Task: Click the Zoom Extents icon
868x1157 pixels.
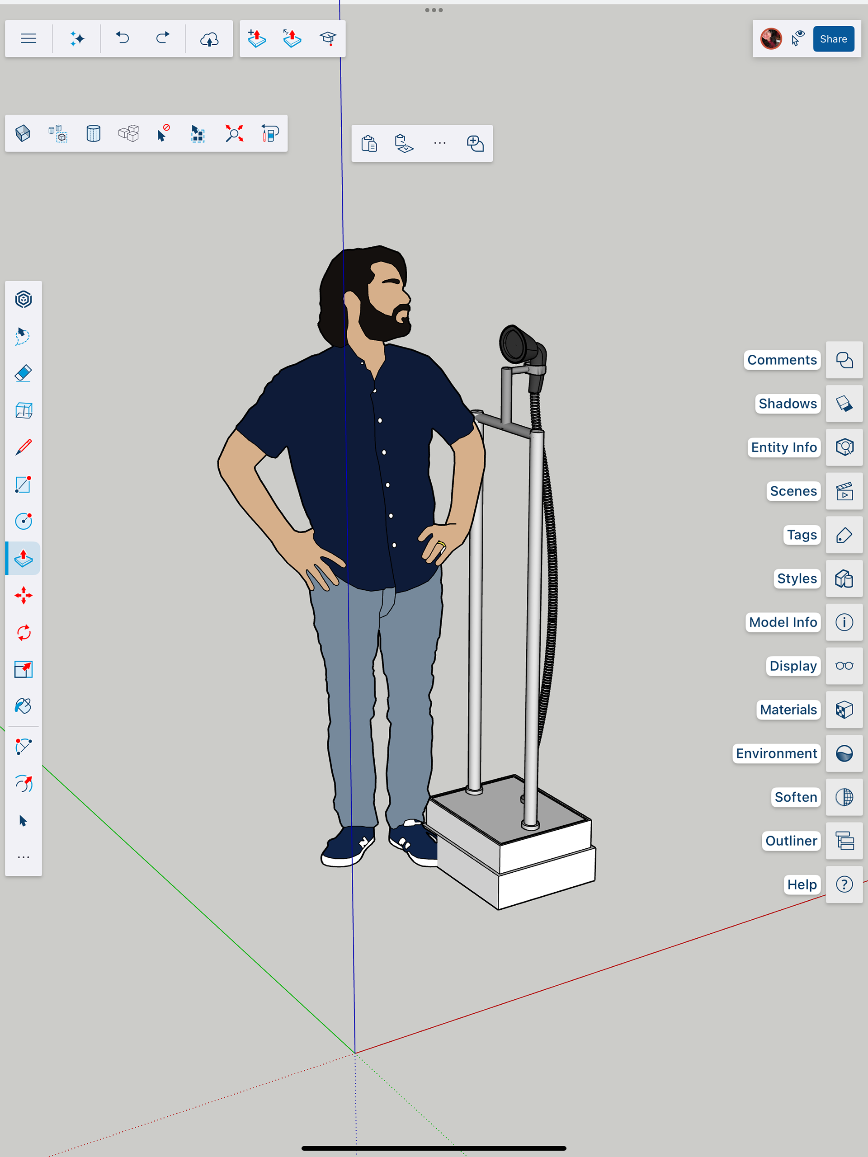Action: [234, 133]
